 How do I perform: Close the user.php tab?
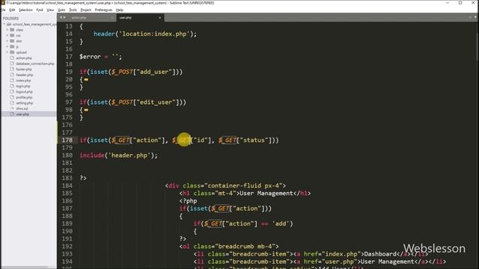click(159, 18)
